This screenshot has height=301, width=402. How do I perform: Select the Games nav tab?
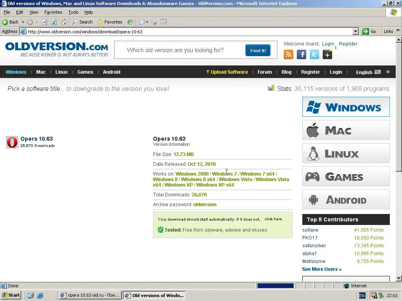coord(85,72)
